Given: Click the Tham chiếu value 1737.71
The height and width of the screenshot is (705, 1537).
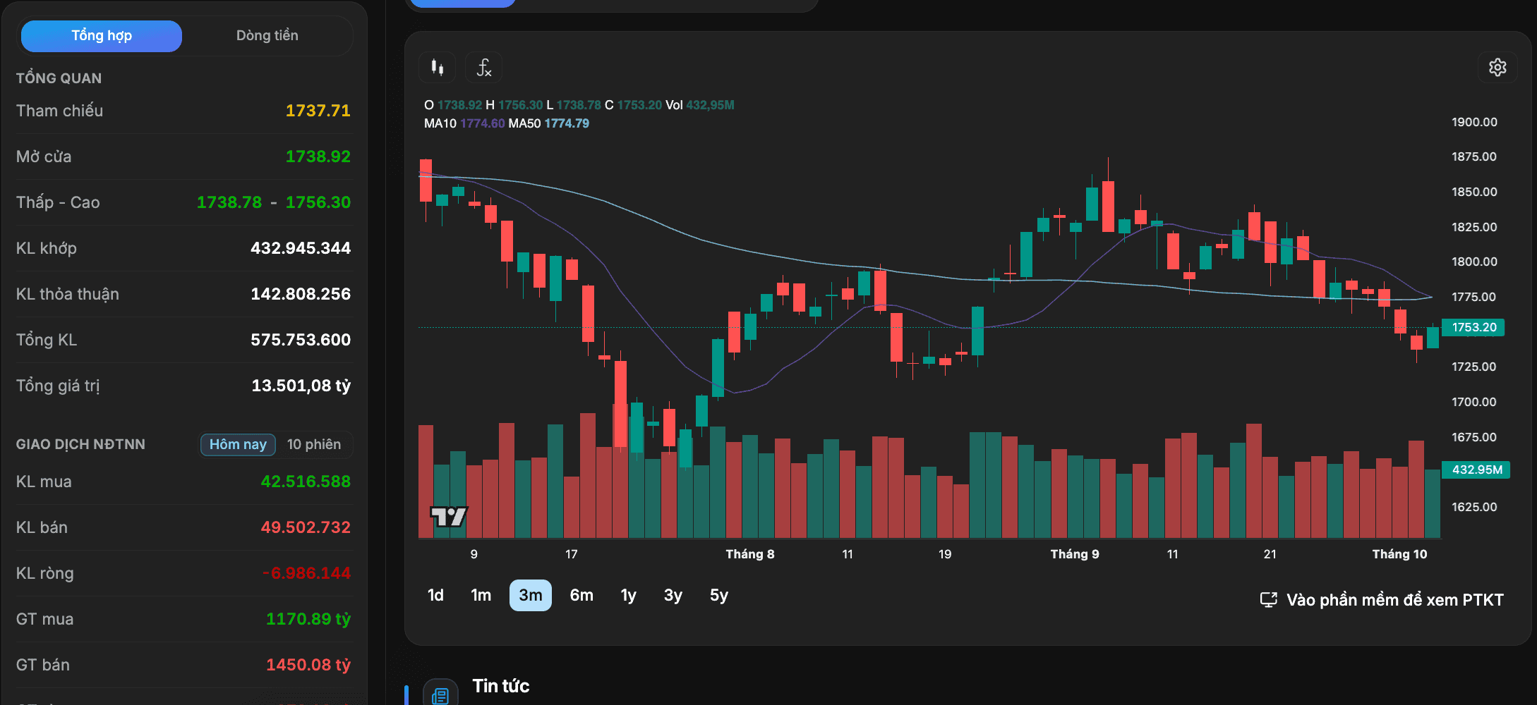Looking at the screenshot, I should coord(318,111).
